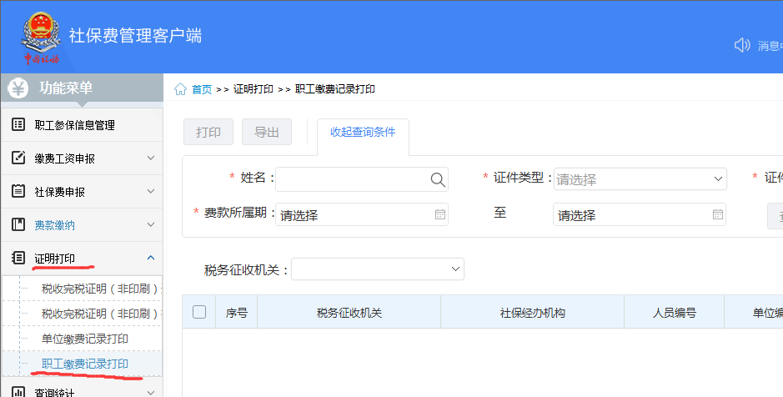This screenshot has height=397, width=783.
Task: Open the 税务征收机关 dropdown
Action: pyautogui.click(x=378, y=269)
